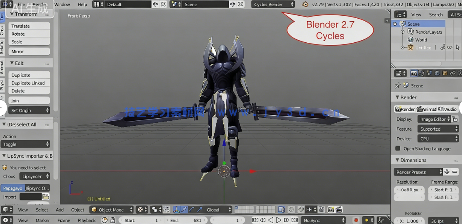Image resolution: width=462 pixels, height=224 pixels.
Task: Open the Marker menu in timeline
Action: (43, 220)
